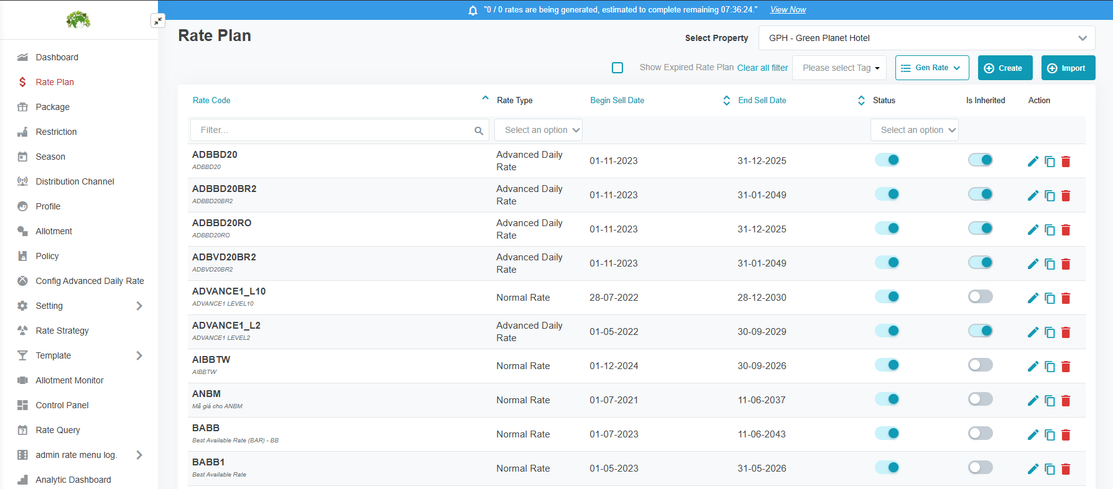Open Distribution Channel in the sidebar
The width and height of the screenshot is (1113, 489).
pos(75,181)
